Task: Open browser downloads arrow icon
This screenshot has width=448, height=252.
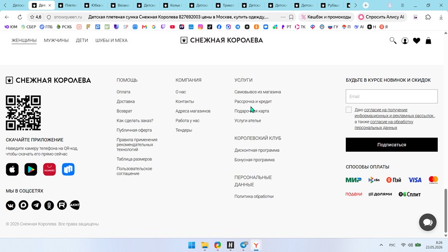Action: [441, 17]
